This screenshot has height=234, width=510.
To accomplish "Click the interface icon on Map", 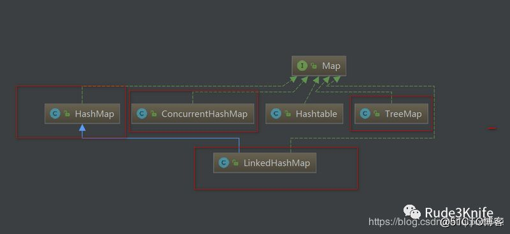I will tap(302, 66).
